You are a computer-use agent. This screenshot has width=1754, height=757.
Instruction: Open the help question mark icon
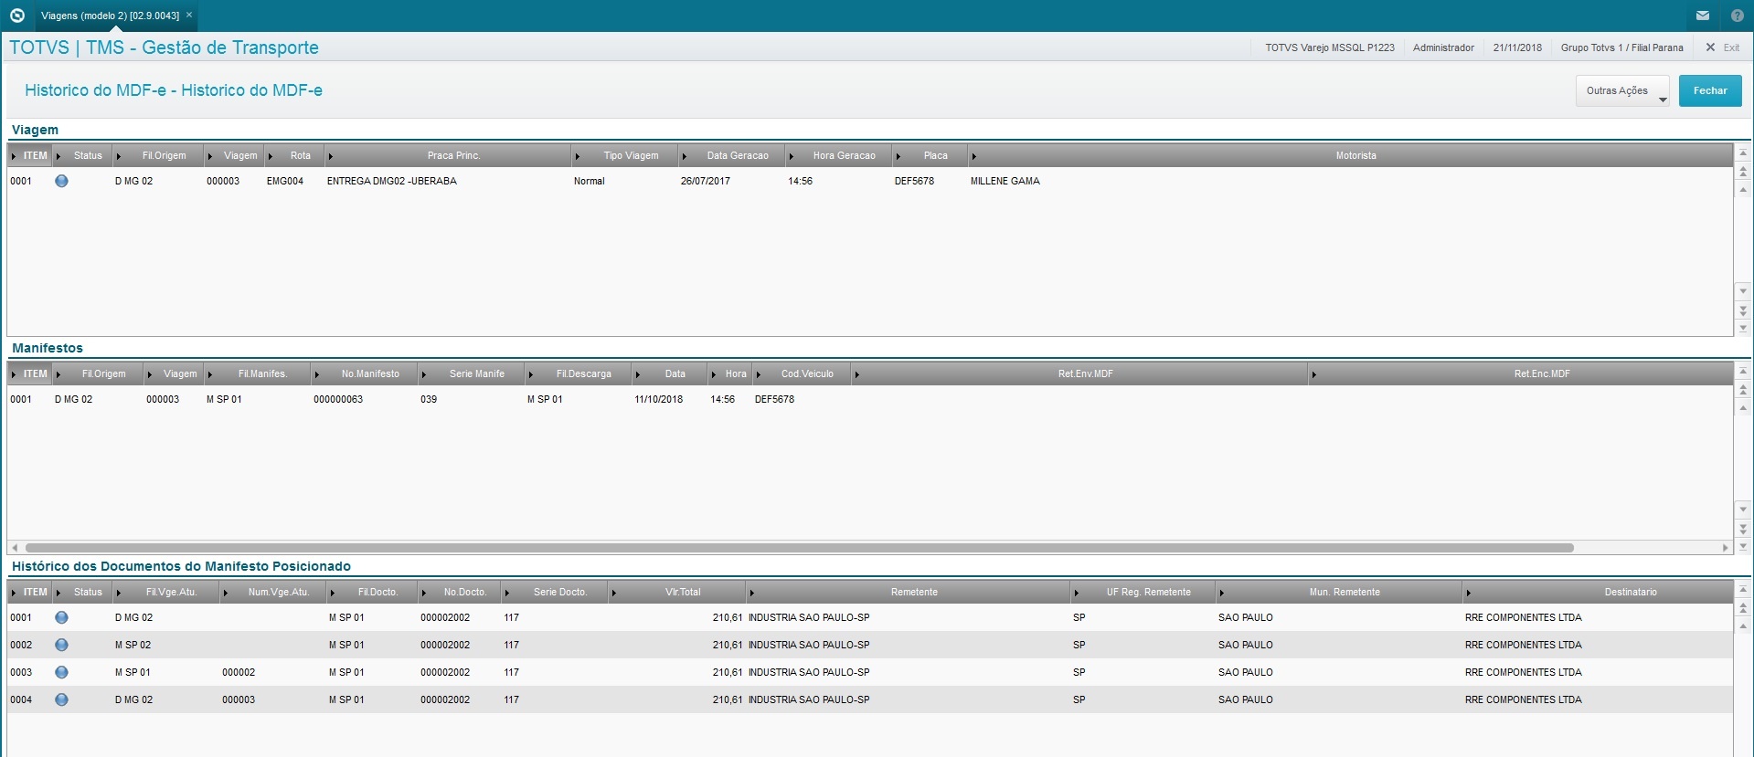(x=1737, y=16)
